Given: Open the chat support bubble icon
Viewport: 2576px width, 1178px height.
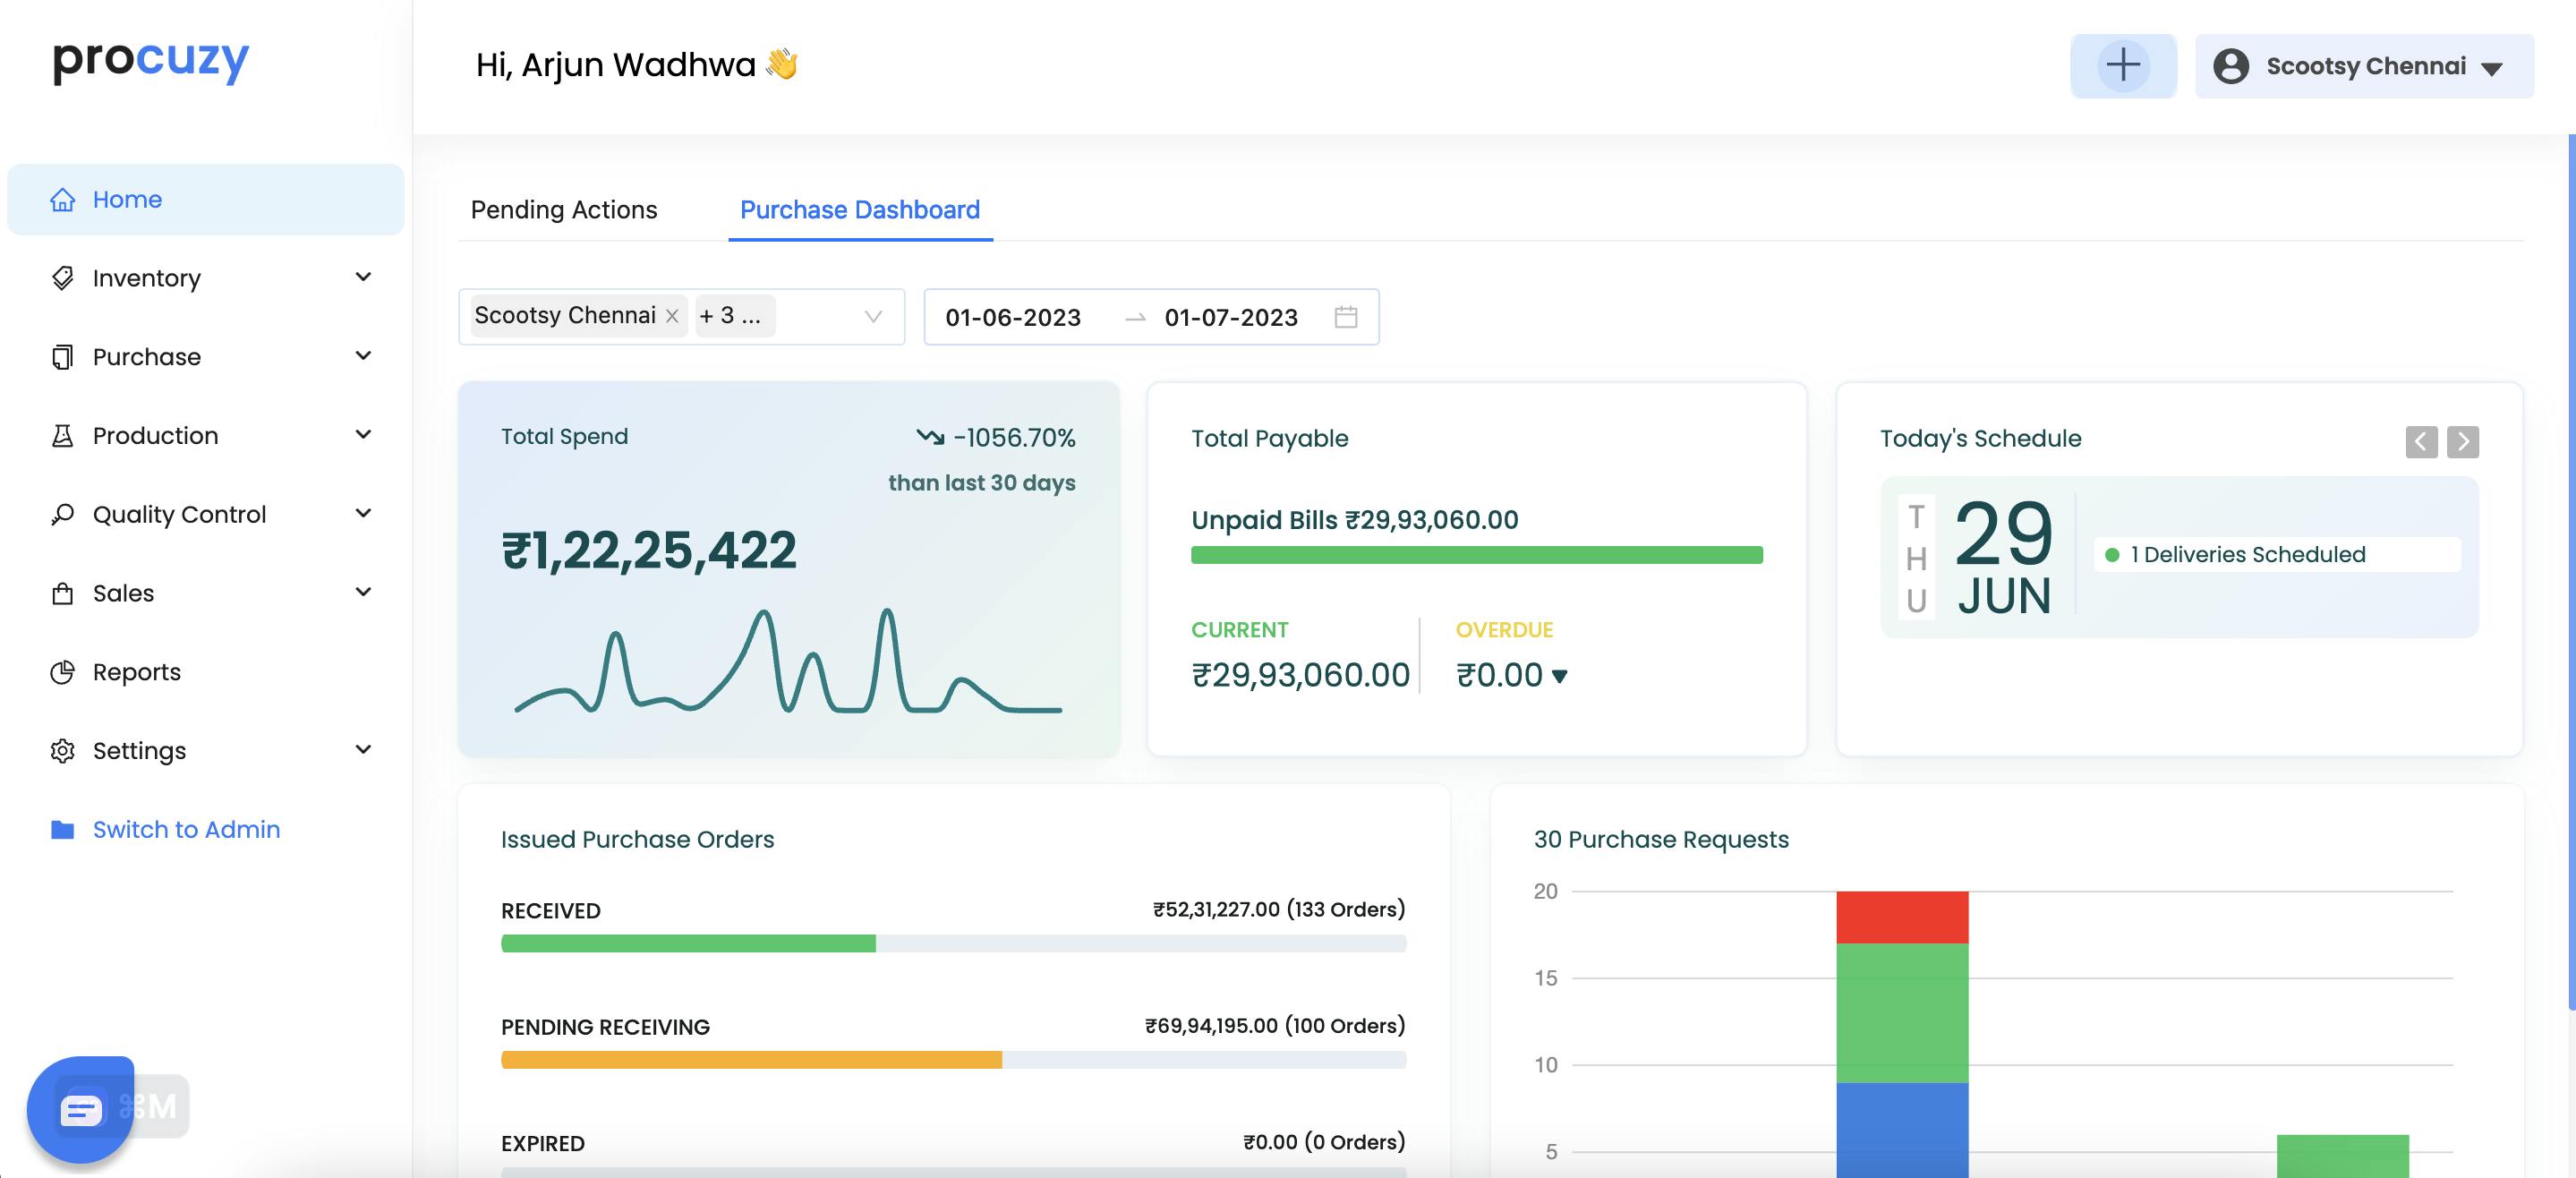Looking at the screenshot, I should (80, 1109).
